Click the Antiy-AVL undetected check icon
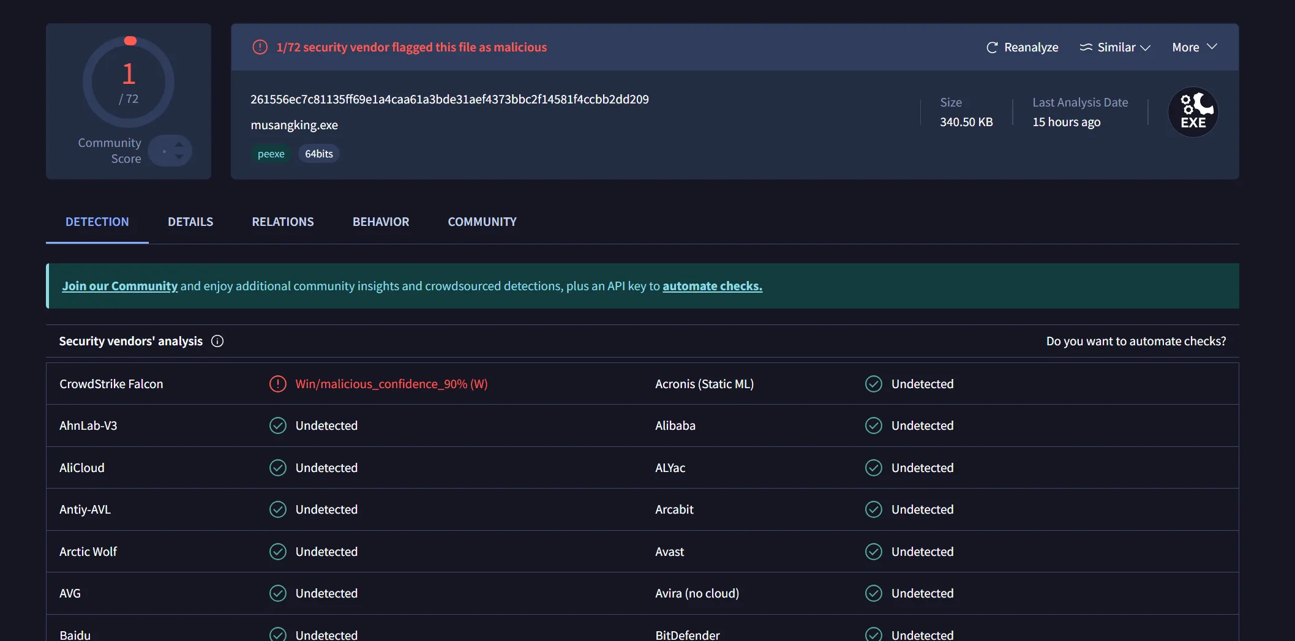The image size is (1295, 641). click(278, 509)
